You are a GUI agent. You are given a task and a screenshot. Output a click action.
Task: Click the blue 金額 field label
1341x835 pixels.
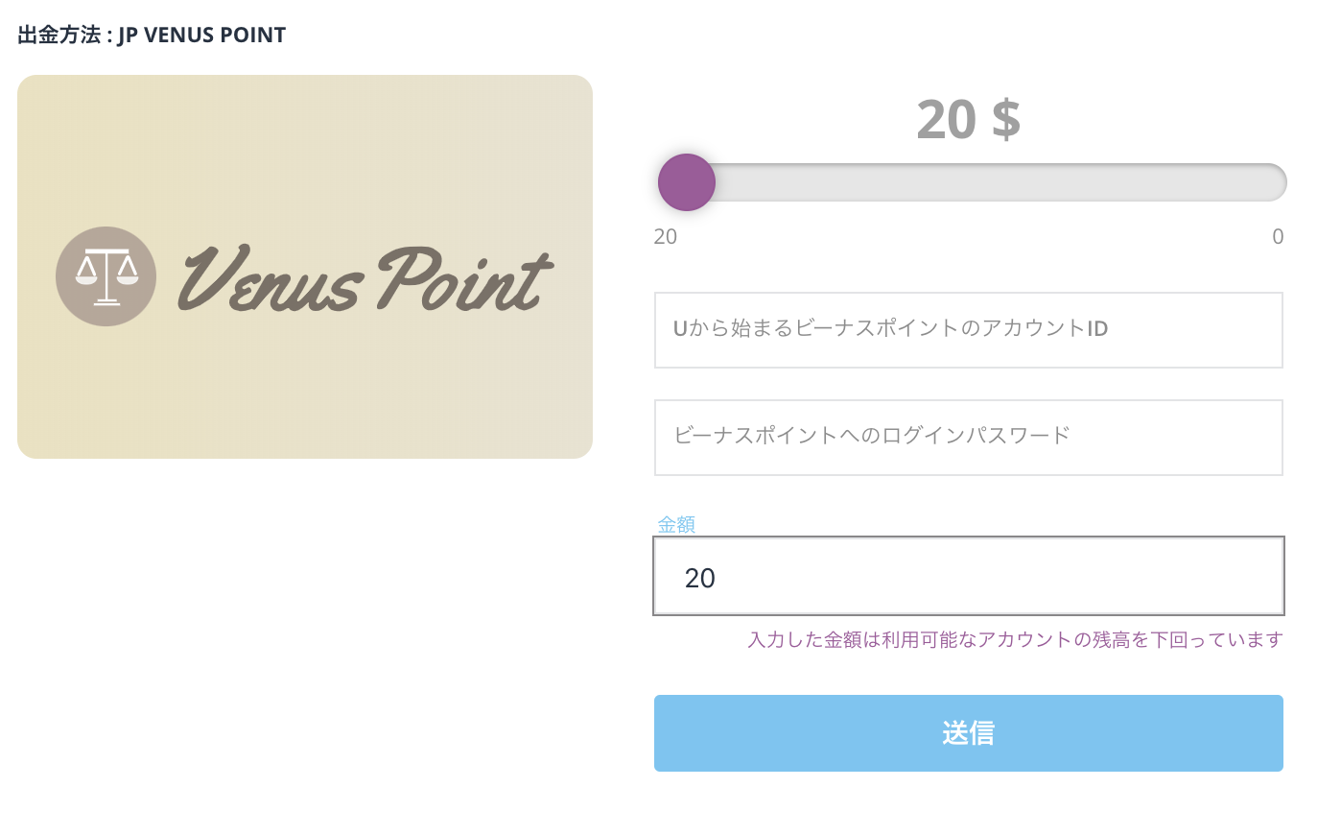coord(676,524)
